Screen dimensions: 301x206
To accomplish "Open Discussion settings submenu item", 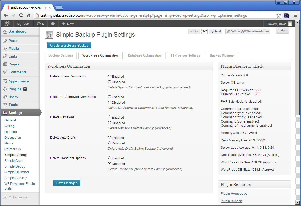I will tap(13, 138).
